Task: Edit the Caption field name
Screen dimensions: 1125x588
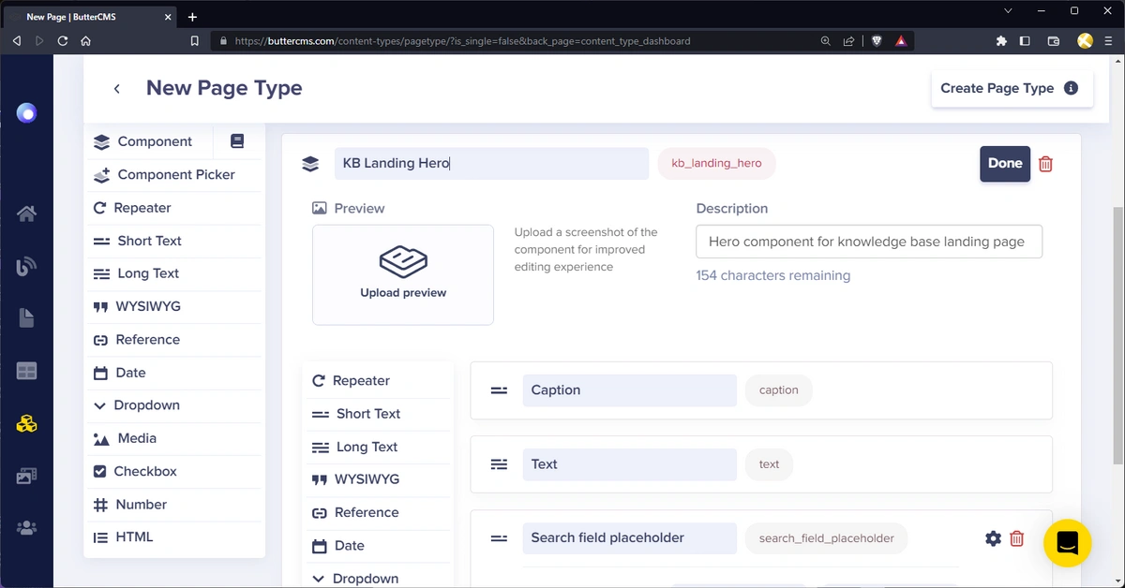Action: click(x=630, y=390)
